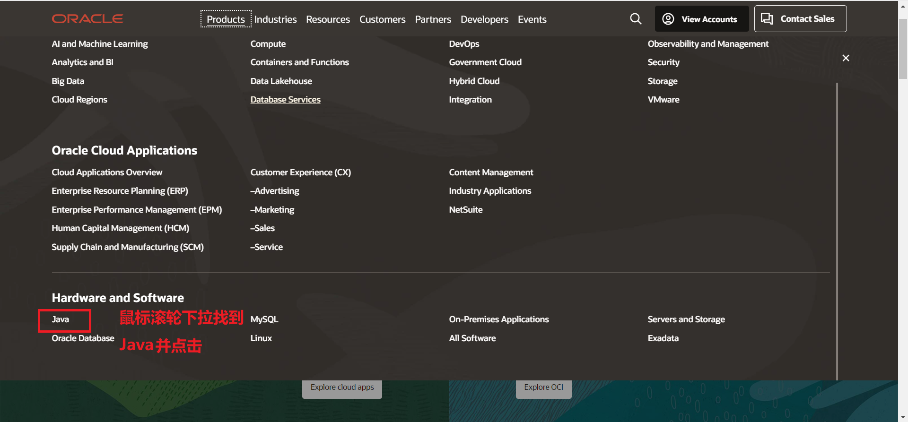Select the MySQL link

point(264,319)
